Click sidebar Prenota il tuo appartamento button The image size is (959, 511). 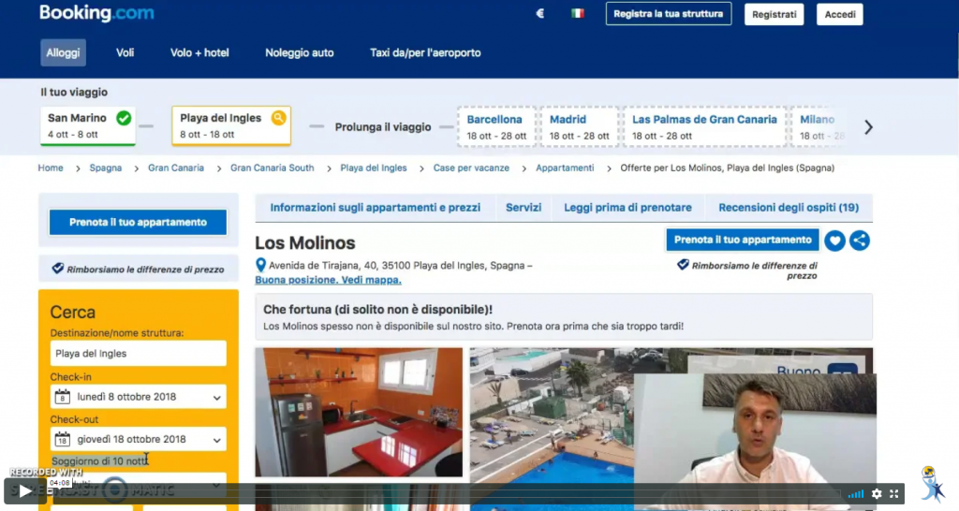coord(139,222)
